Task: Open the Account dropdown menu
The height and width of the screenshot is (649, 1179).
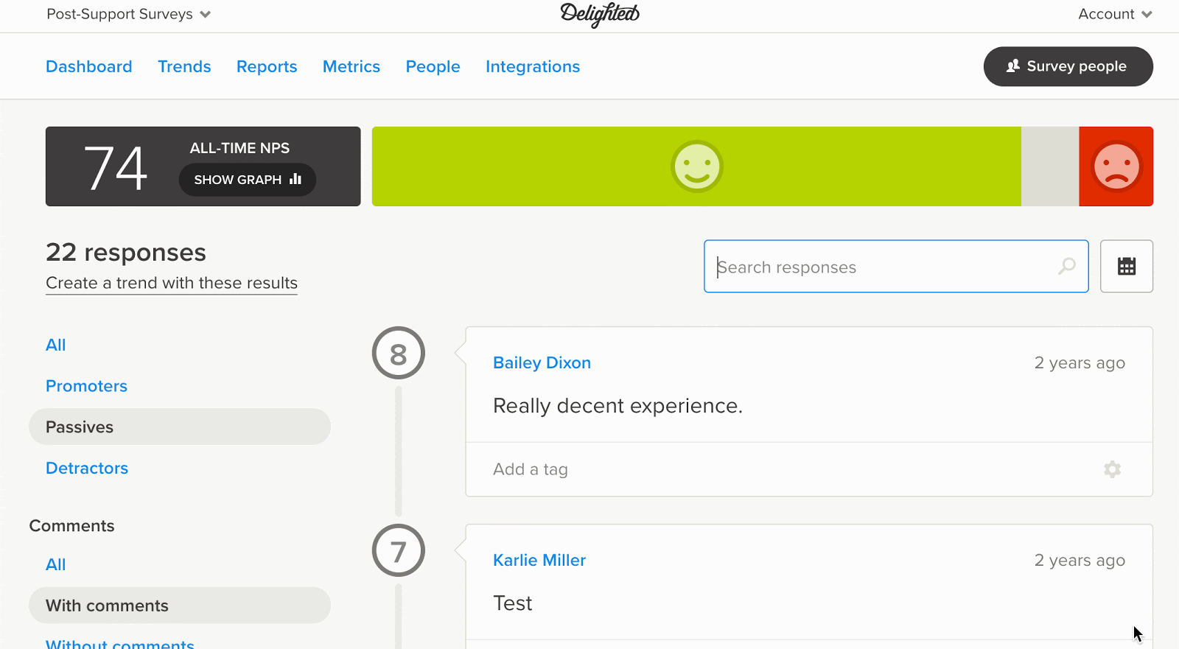Action: point(1115,14)
